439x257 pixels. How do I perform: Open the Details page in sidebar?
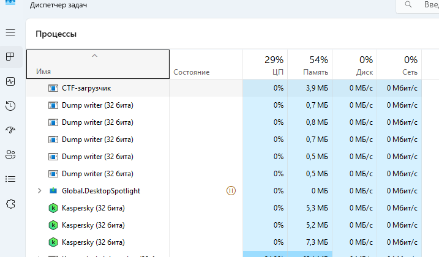[x=10, y=179]
